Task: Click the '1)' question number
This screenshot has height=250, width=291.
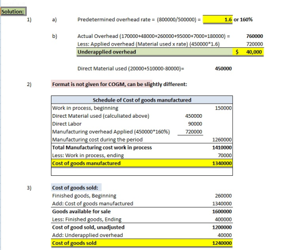Action: pyautogui.click(x=29, y=20)
